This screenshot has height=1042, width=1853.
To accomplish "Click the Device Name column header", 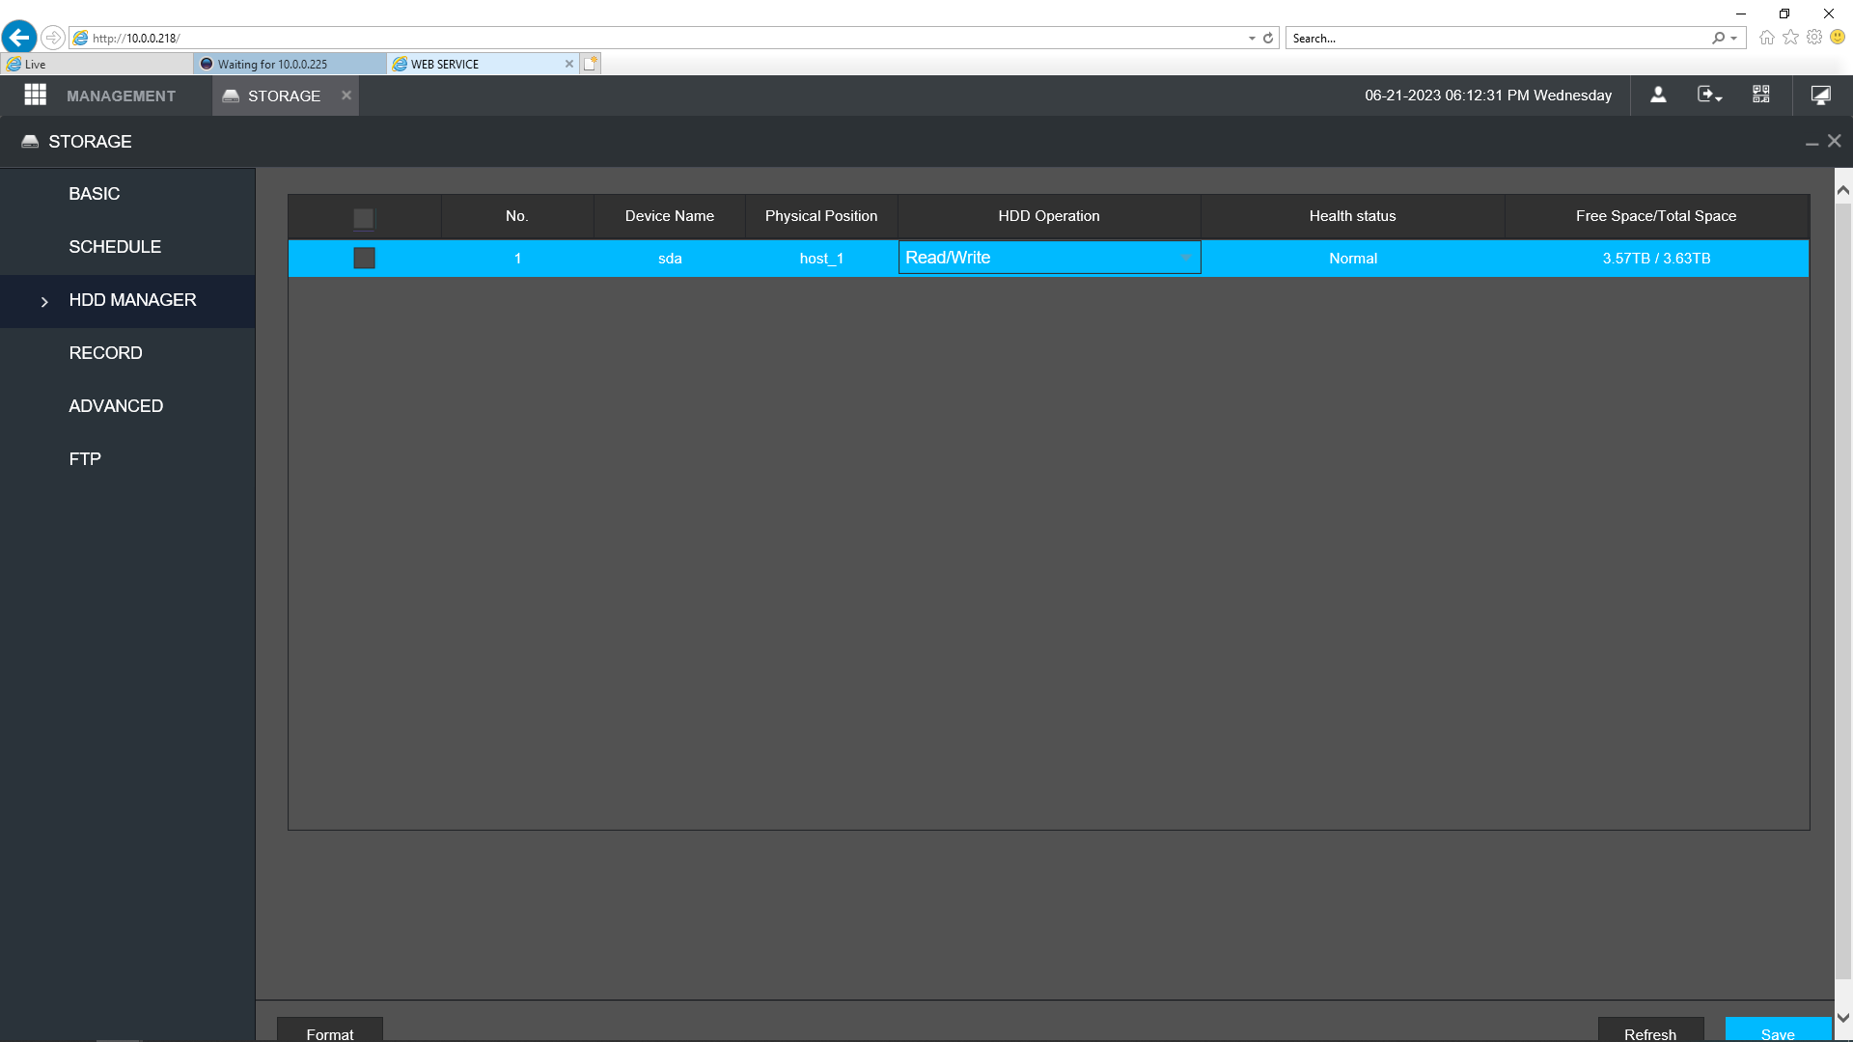I will [670, 216].
